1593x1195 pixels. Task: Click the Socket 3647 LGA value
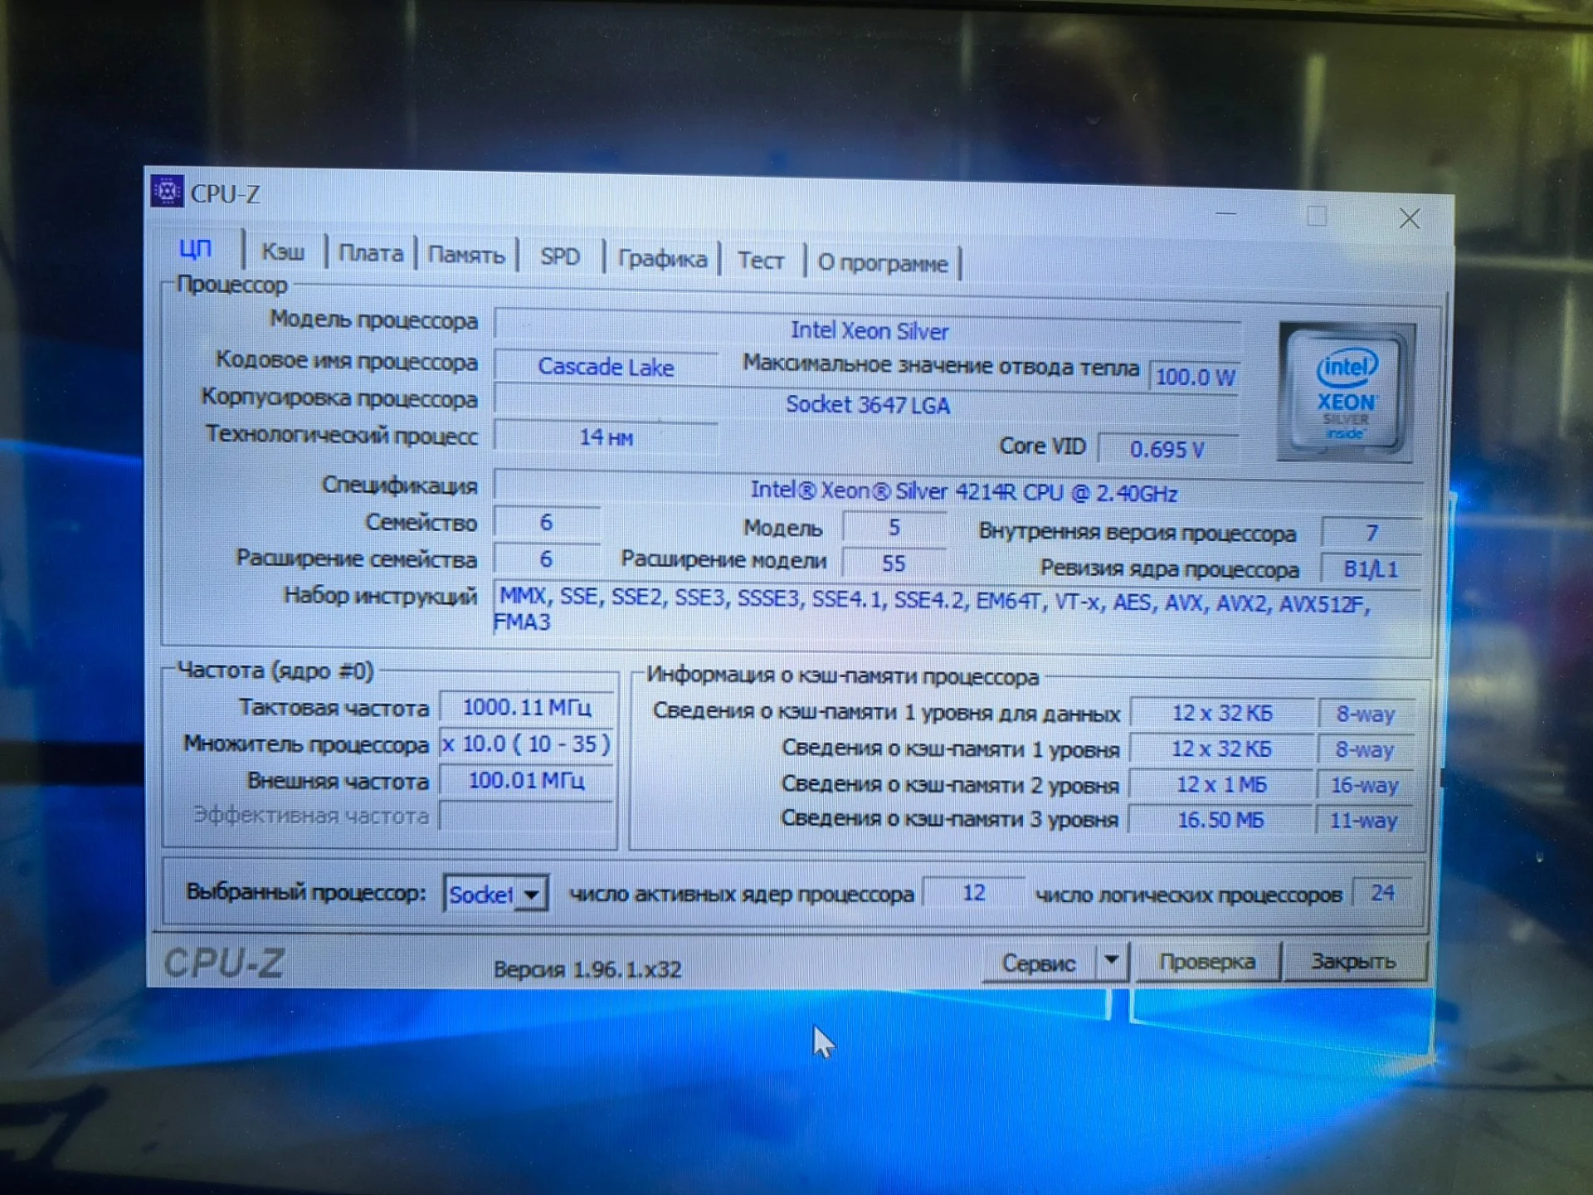coord(867,405)
